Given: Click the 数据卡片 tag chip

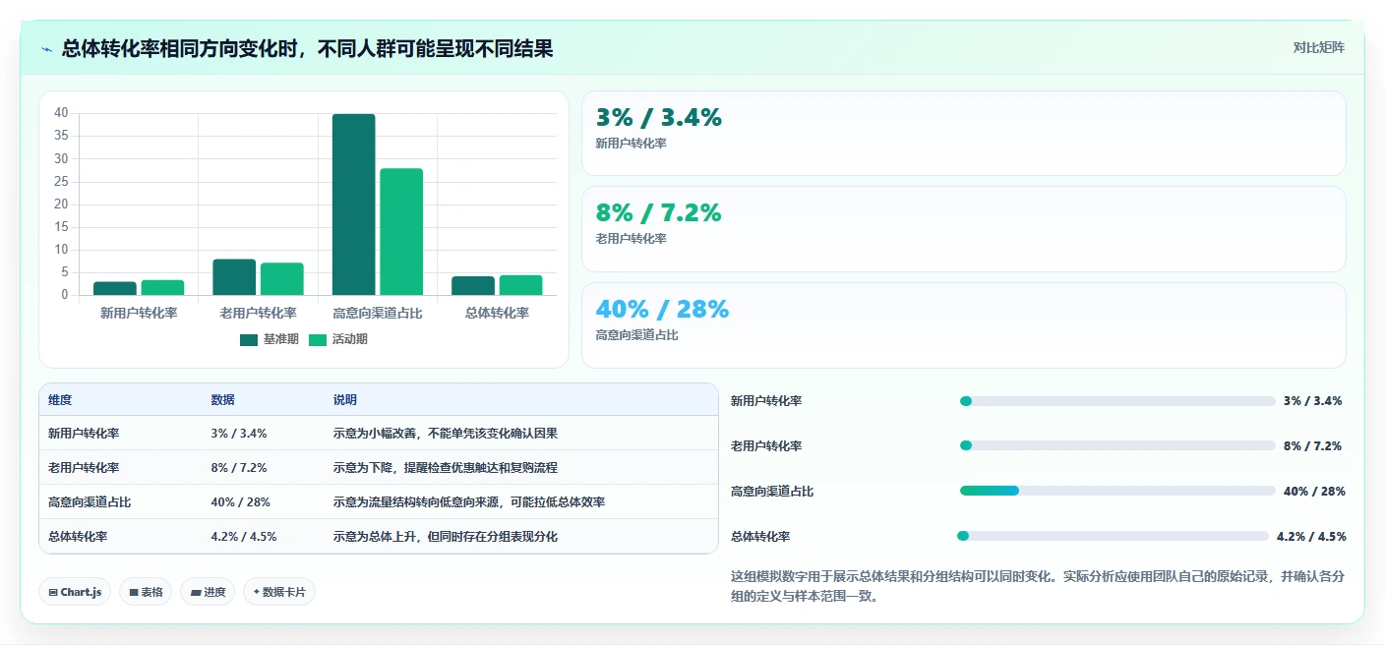Looking at the screenshot, I should click(279, 592).
